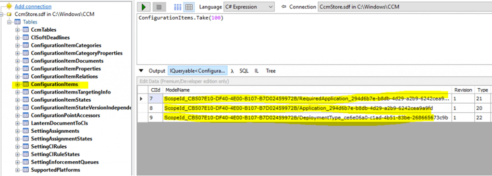Select SettingCIRules table icon
The image size is (492, 176).
pyautogui.click(x=26, y=147)
